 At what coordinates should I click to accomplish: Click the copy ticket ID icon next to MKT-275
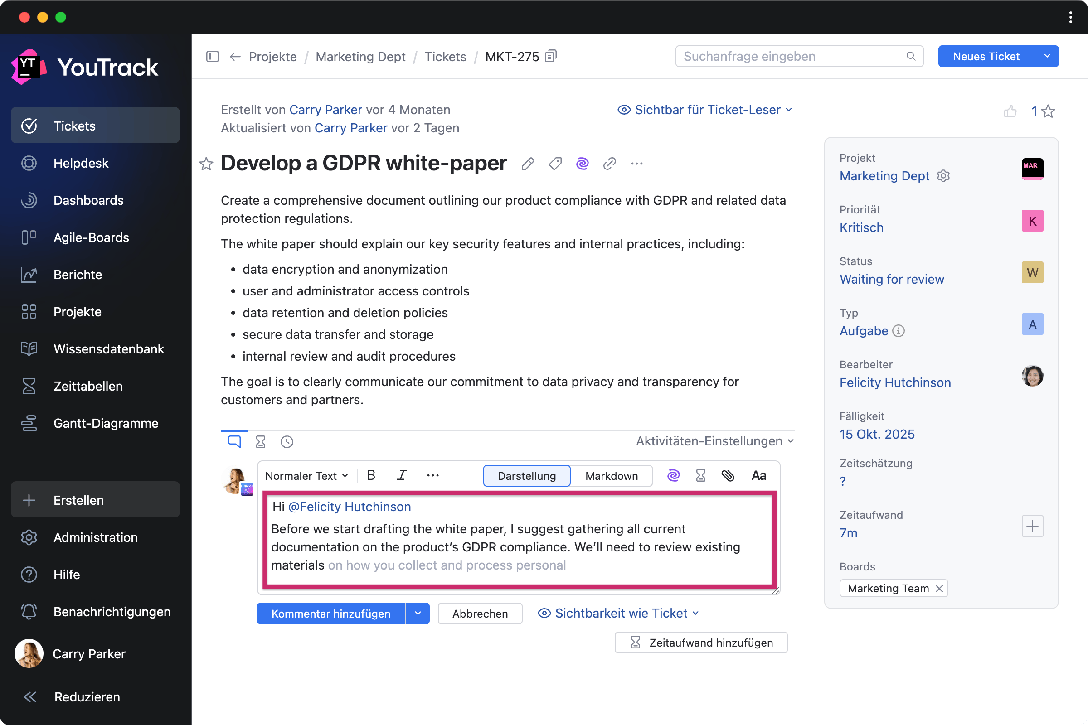coord(550,56)
